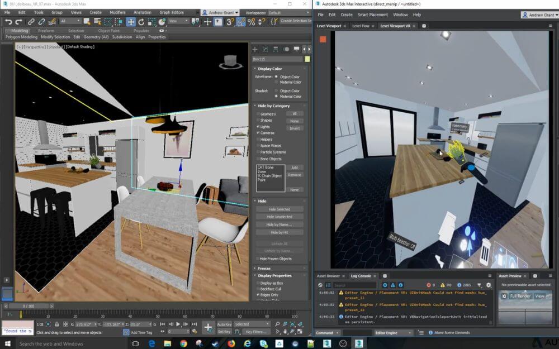Open Log Console filter settings gear
The width and height of the screenshot is (559, 349).
[488, 285]
